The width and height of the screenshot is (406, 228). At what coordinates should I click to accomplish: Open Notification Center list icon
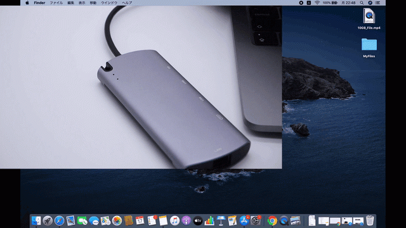(x=378, y=3)
